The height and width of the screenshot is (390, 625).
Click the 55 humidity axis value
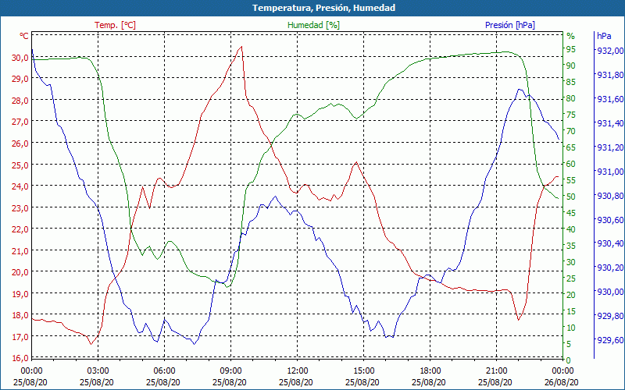(571, 180)
